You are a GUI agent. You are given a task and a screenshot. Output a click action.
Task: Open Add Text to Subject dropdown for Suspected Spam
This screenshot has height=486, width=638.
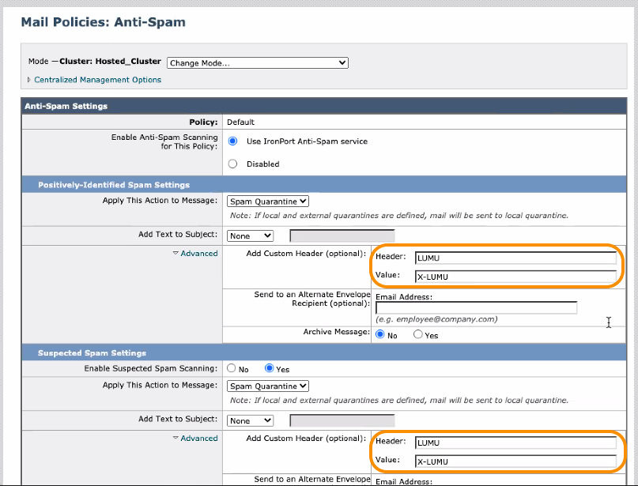(250, 420)
